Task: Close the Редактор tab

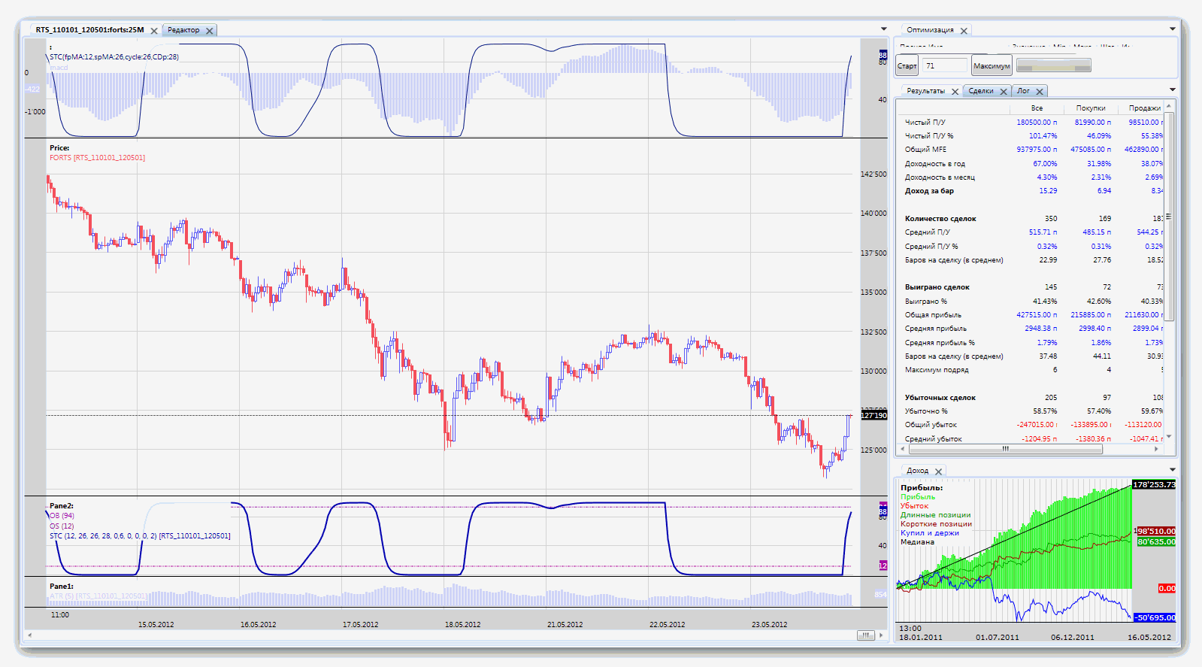Action: click(210, 31)
